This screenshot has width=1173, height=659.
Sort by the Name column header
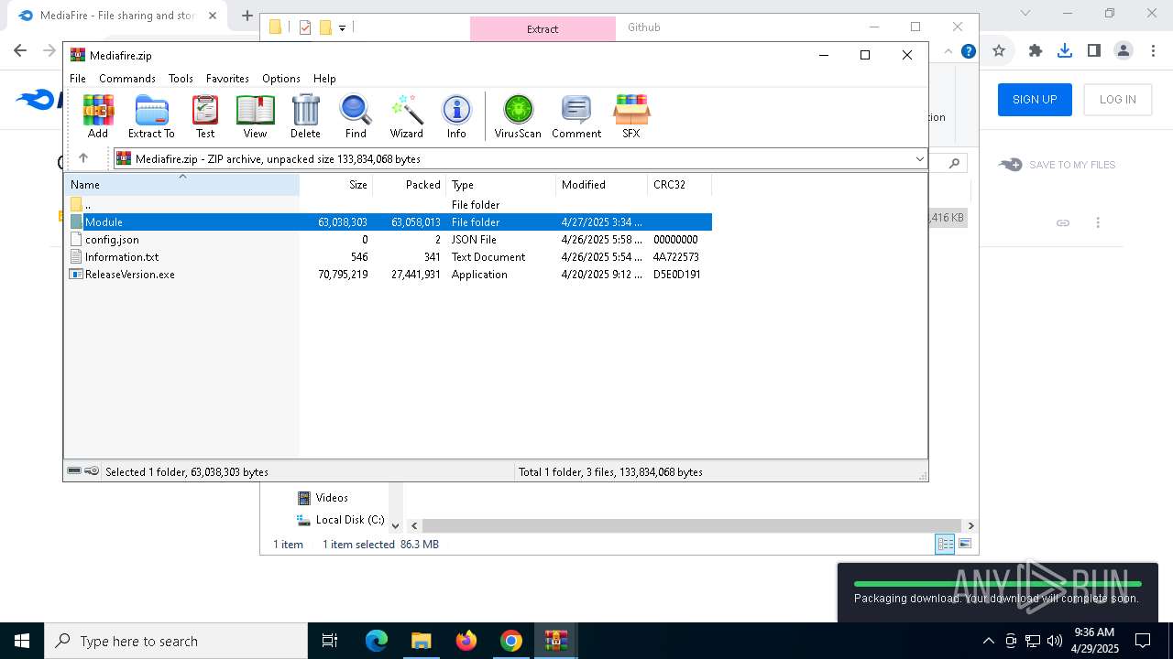181,184
